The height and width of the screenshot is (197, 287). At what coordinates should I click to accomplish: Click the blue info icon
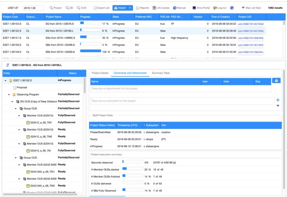click(x=232, y=8)
